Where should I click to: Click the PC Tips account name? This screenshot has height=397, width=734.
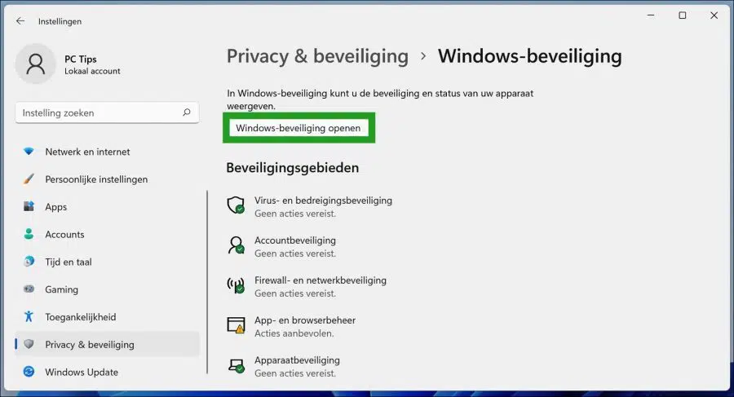point(81,59)
